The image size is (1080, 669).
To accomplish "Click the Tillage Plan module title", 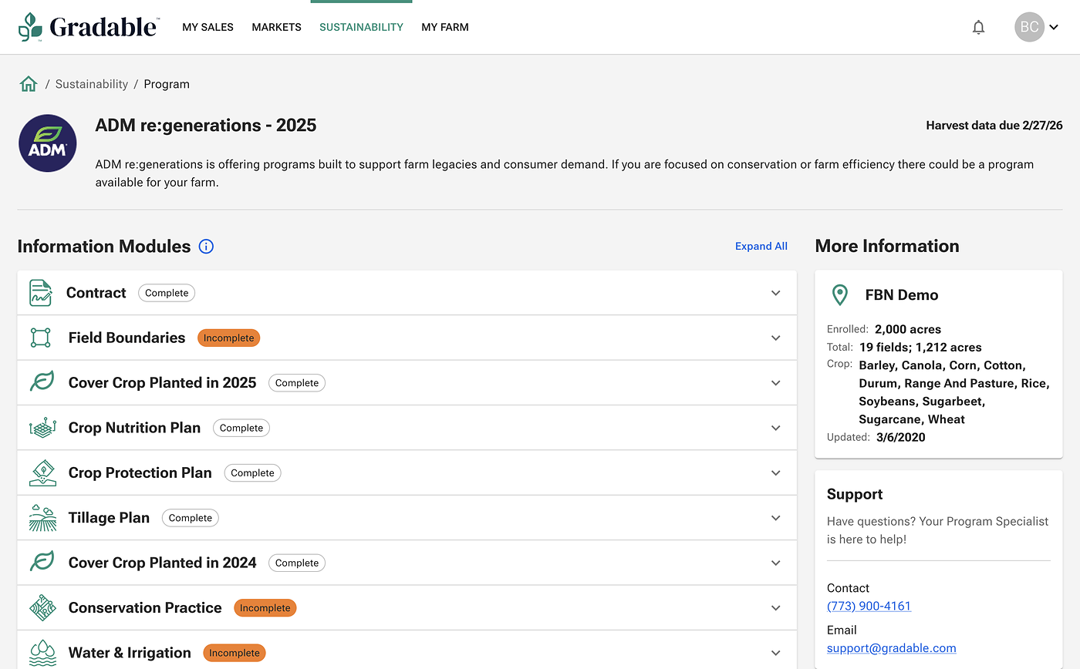I will point(109,518).
